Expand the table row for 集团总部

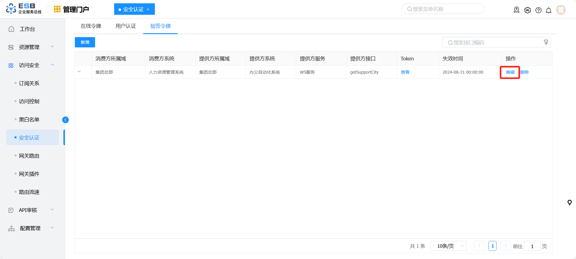pos(79,72)
